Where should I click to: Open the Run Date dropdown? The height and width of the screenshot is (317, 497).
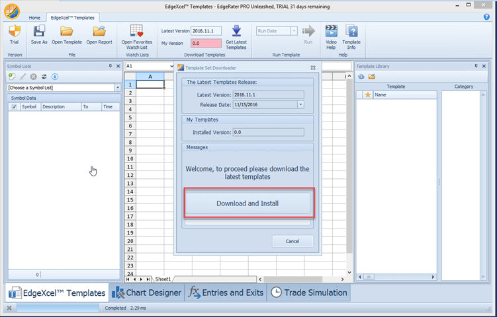point(294,31)
